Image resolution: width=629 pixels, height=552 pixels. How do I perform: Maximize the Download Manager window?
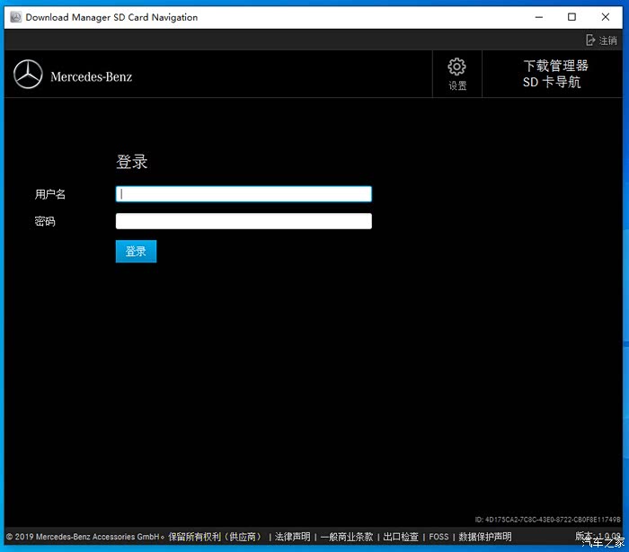(572, 17)
